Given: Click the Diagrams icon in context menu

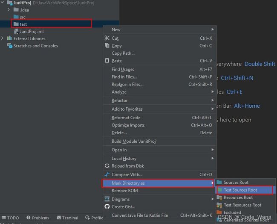Looking at the screenshot, I should pyautogui.click(x=107, y=199).
